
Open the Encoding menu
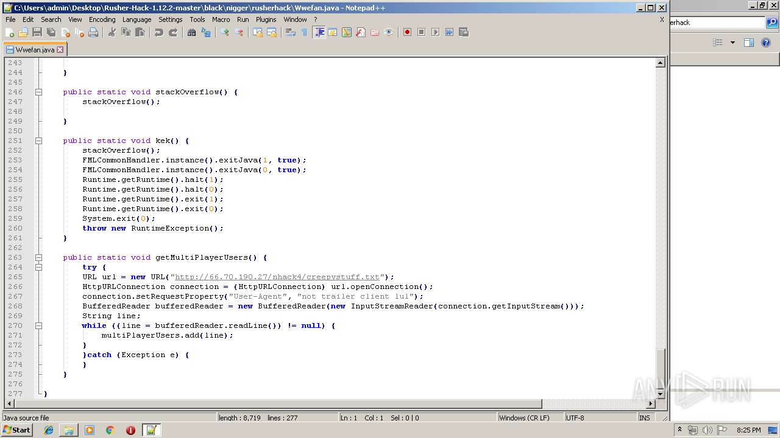[102, 19]
